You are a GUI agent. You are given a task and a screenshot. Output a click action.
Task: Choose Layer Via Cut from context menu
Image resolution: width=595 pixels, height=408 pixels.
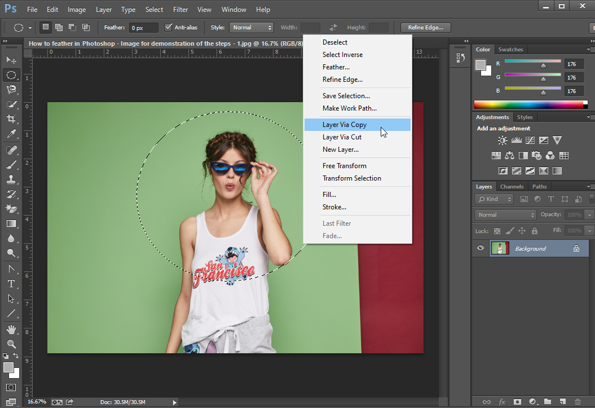342,137
